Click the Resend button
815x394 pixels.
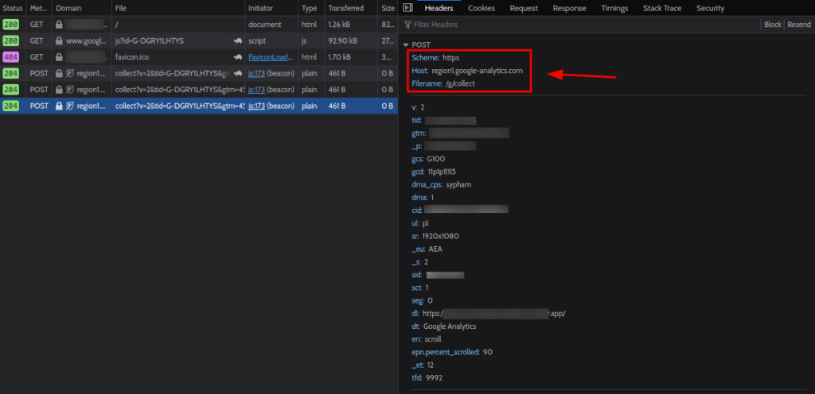coord(799,25)
